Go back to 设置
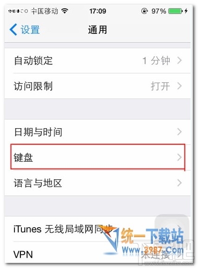 25,29
